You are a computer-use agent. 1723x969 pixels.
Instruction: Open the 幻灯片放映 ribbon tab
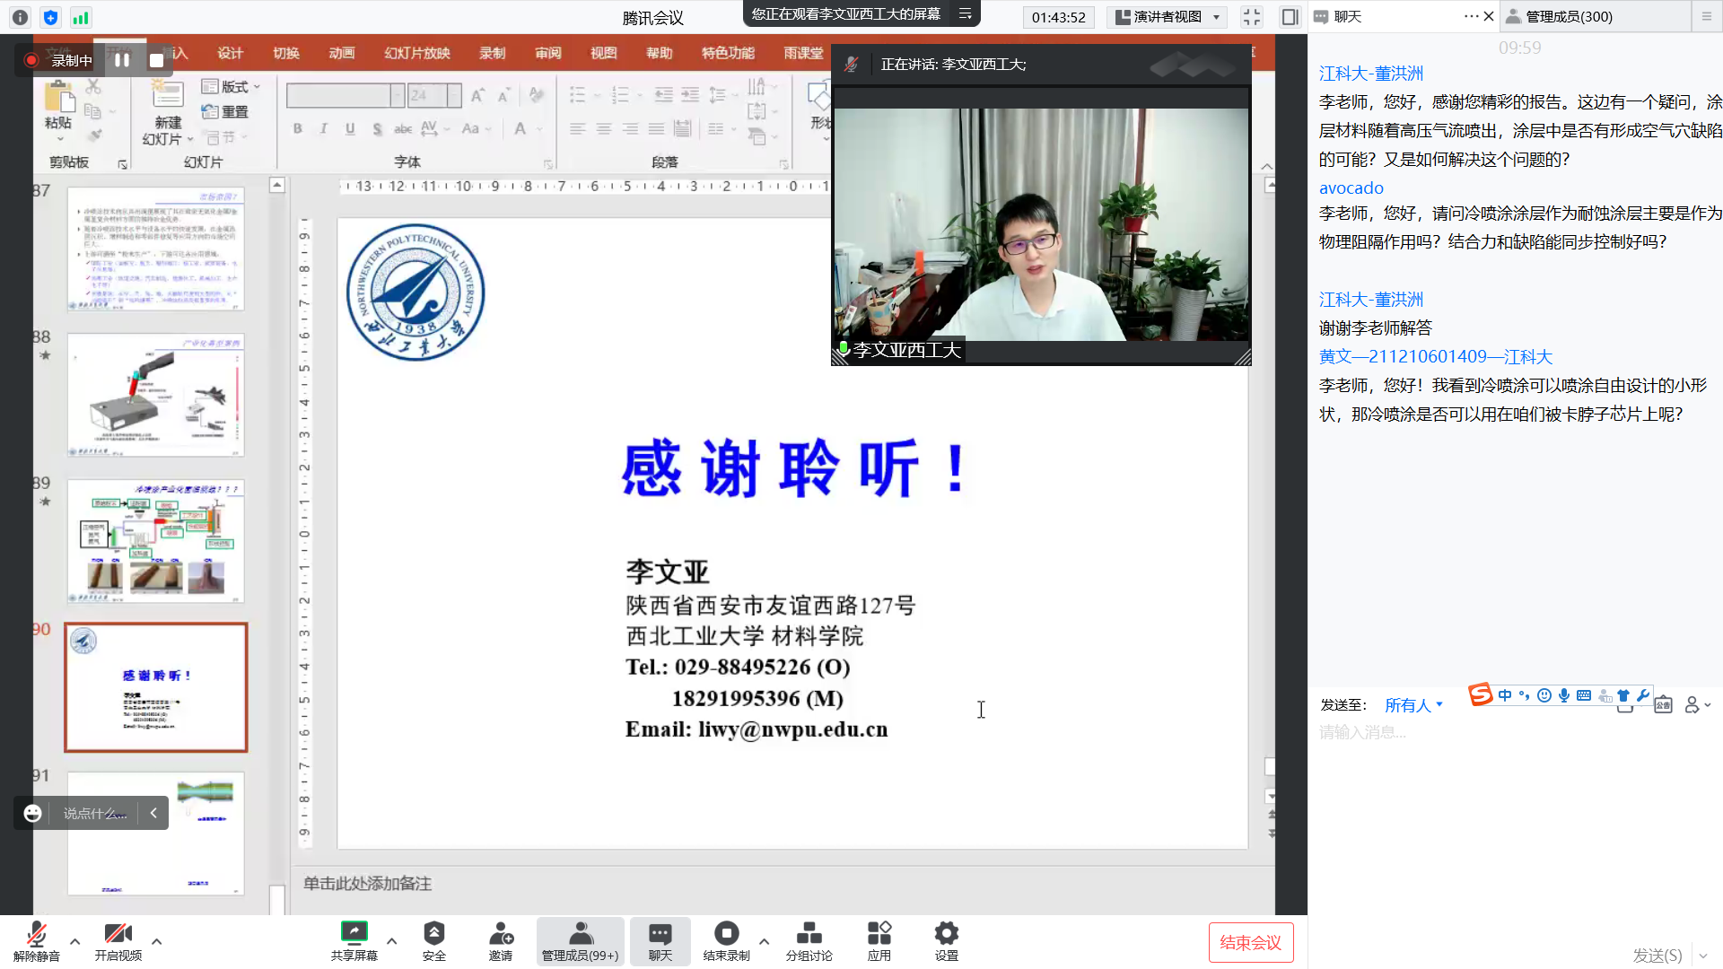[x=416, y=53]
